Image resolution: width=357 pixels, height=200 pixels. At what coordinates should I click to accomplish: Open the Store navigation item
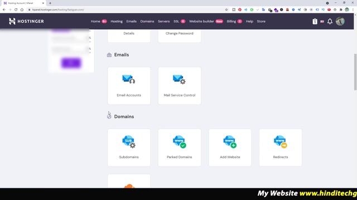261,21
